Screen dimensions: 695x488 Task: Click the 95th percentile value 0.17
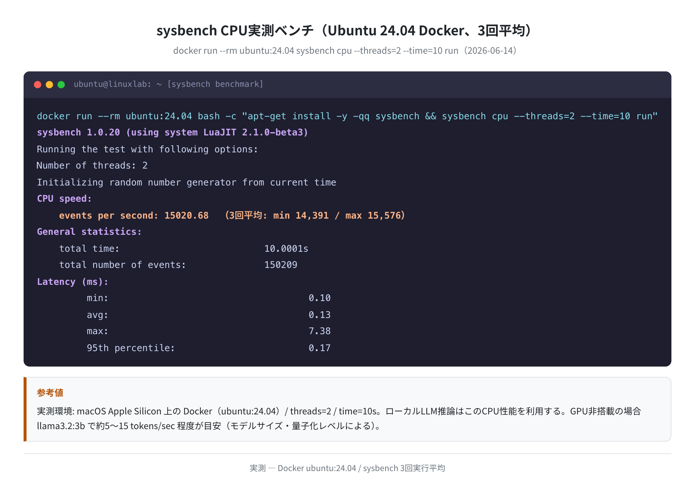pyautogui.click(x=319, y=348)
